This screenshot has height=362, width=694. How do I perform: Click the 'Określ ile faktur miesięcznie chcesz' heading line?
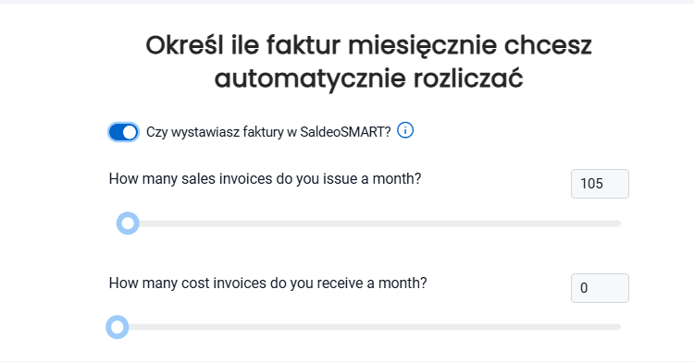(x=368, y=45)
